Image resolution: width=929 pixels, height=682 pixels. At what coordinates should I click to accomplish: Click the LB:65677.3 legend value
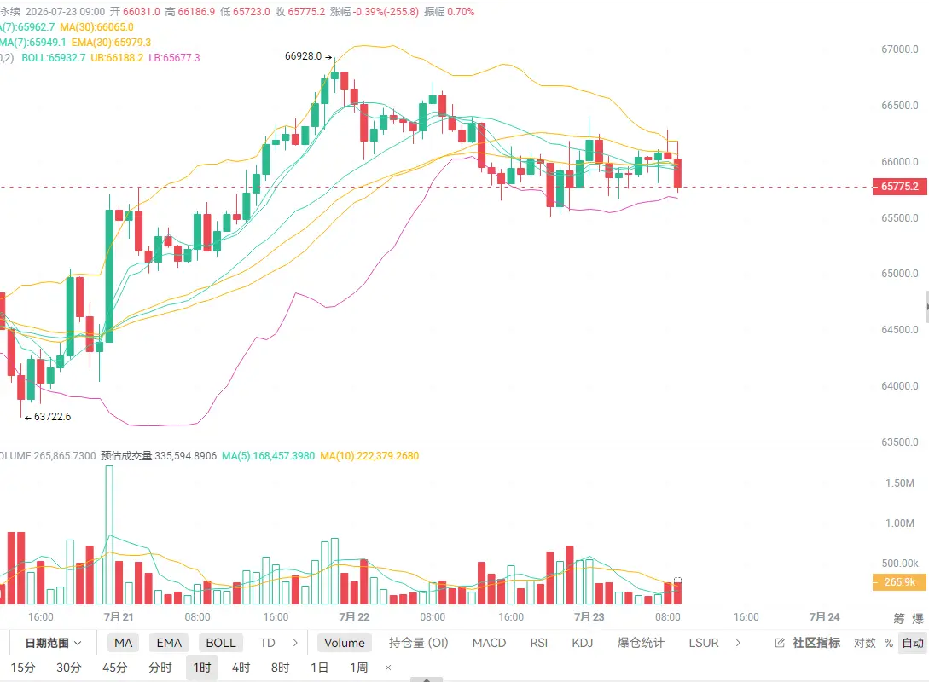pyautogui.click(x=174, y=58)
